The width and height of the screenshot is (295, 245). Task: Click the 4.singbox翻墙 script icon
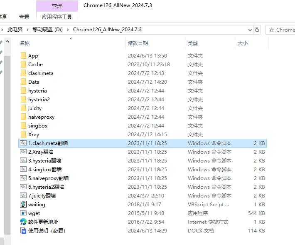click(x=23, y=169)
